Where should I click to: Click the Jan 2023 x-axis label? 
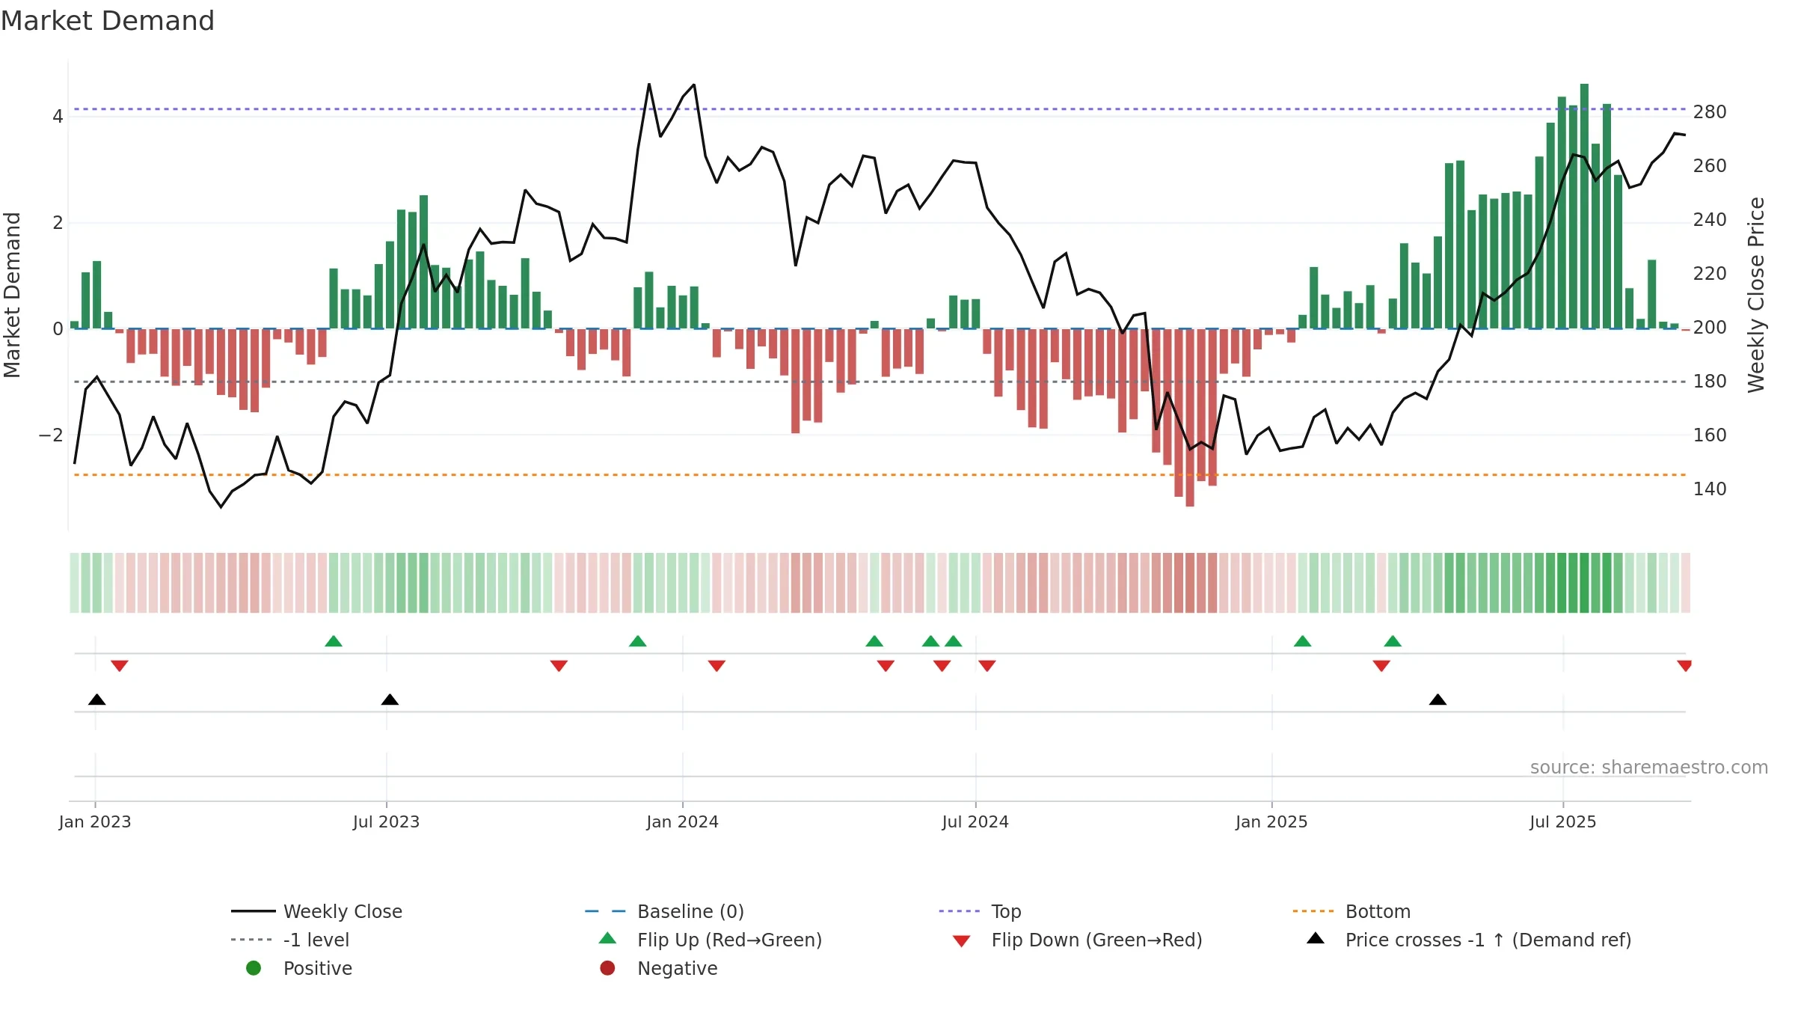pos(95,821)
